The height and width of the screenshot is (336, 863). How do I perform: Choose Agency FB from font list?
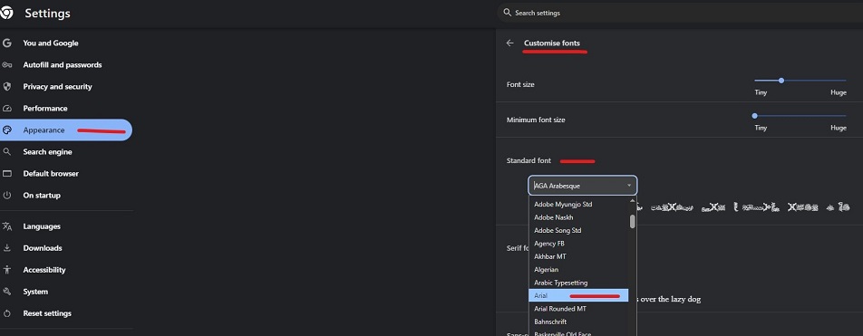pyautogui.click(x=579, y=244)
